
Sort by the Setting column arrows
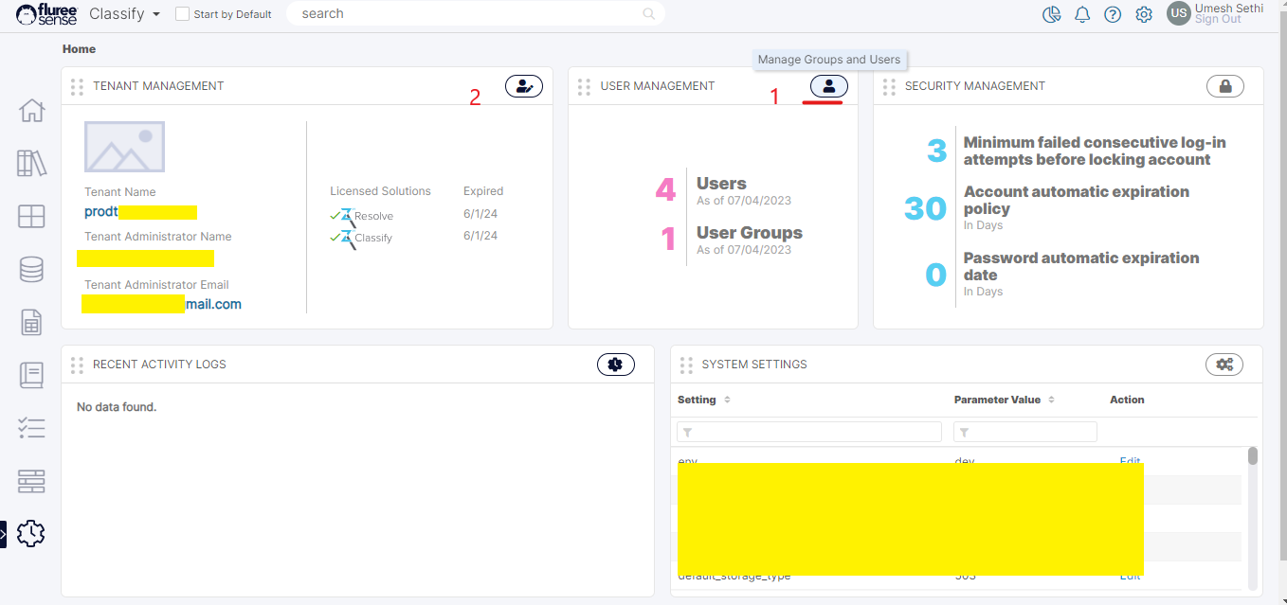tap(727, 400)
